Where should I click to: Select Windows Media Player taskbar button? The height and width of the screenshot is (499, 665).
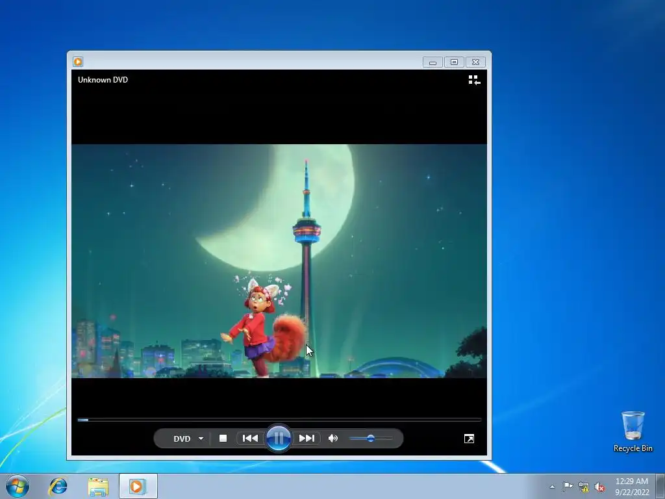click(x=138, y=486)
